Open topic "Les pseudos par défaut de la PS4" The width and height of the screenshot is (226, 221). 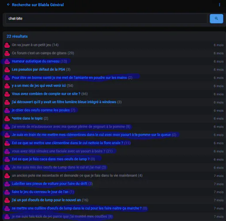[38, 69]
